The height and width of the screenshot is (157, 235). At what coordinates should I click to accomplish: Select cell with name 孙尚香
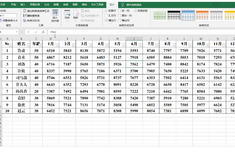point(21,91)
